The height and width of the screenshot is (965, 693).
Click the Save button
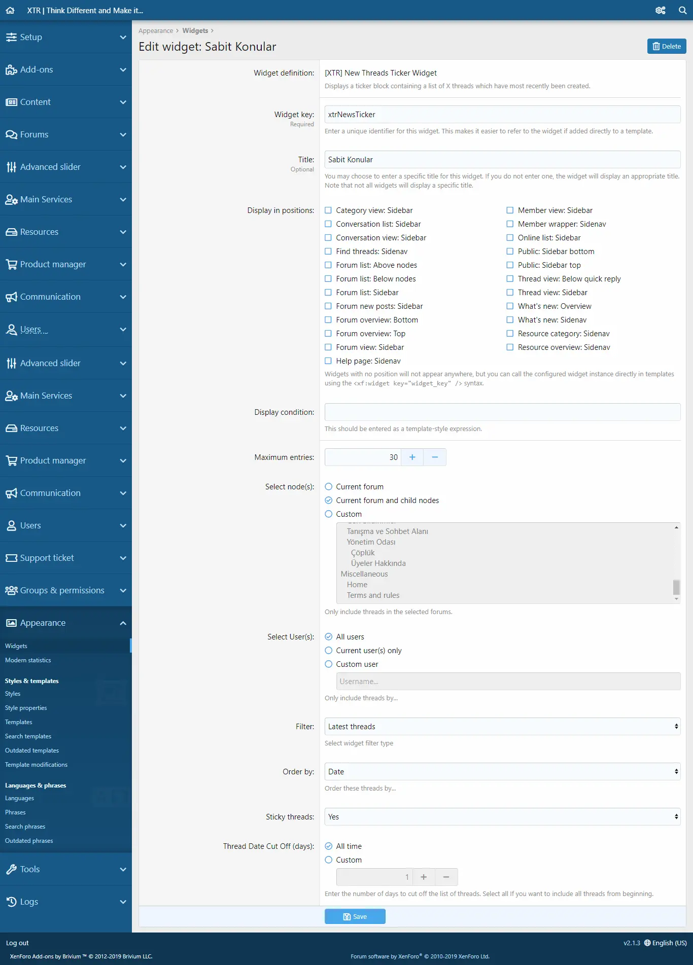pos(355,917)
